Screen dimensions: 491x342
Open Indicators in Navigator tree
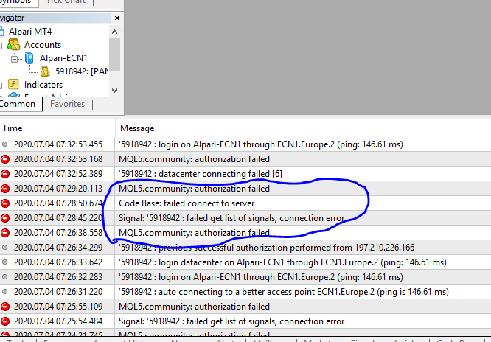point(43,85)
